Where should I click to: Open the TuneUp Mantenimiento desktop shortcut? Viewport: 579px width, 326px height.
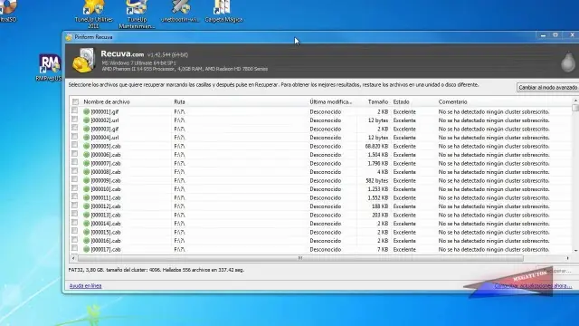tap(137, 14)
